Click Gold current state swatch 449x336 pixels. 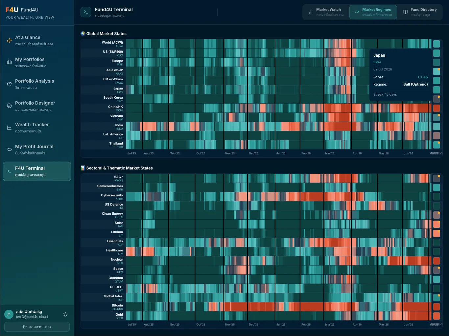(437, 316)
